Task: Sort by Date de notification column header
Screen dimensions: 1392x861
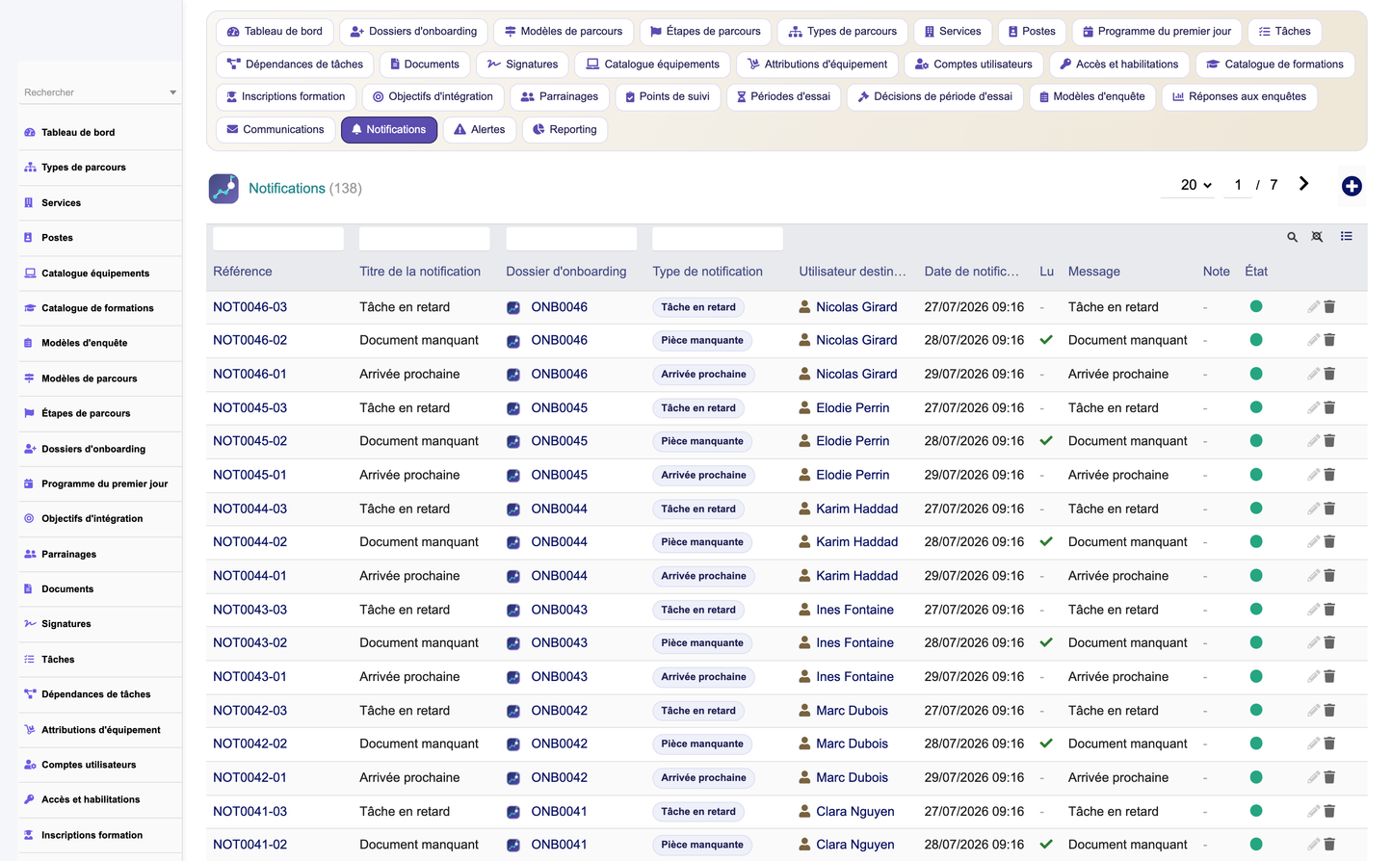Action: (971, 272)
